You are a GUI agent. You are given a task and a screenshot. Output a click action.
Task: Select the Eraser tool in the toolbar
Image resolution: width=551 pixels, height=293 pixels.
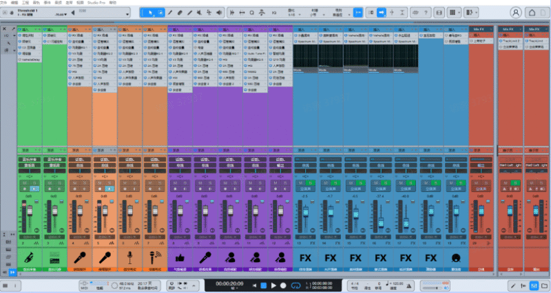pyautogui.click(x=180, y=12)
